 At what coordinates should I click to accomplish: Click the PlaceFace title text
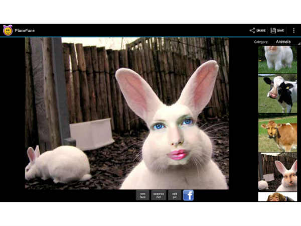pyautogui.click(x=25, y=31)
